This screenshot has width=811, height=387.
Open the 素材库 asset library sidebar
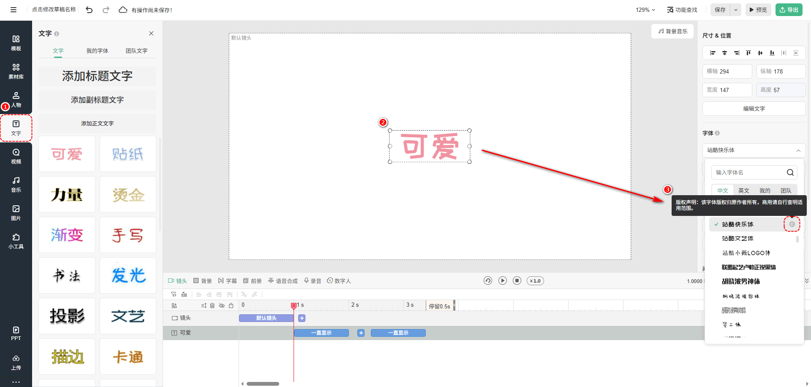click(x=16, y=71)
